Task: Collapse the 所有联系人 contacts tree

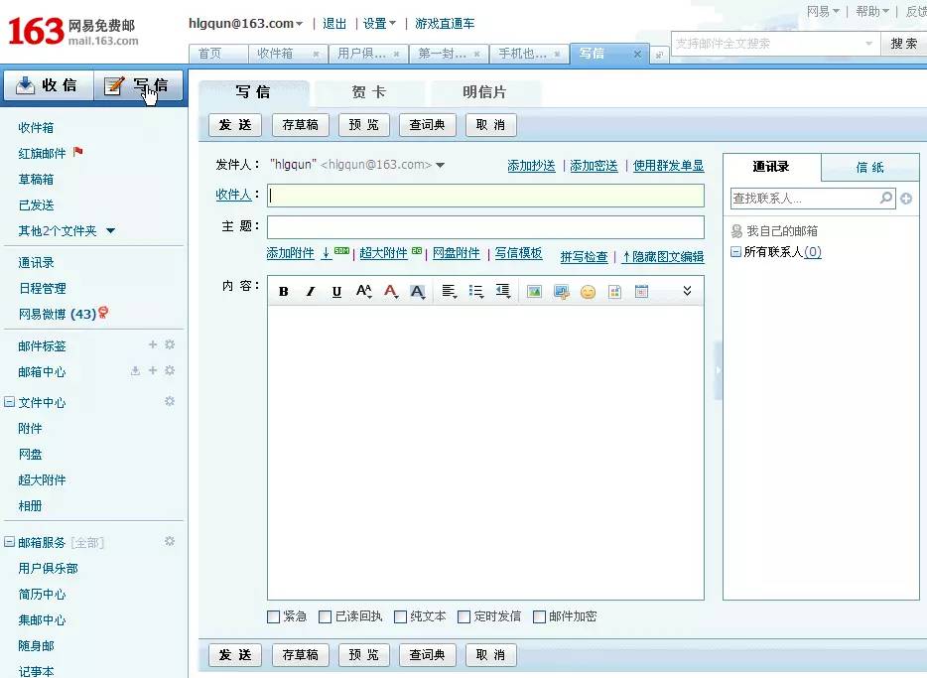Action: [x=735, y=252]
